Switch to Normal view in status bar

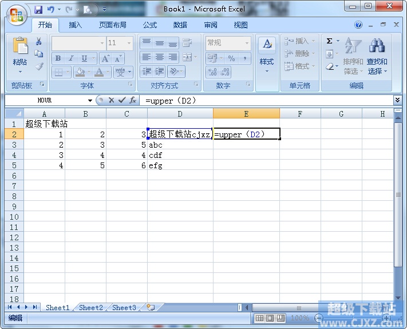pos(259,318)
